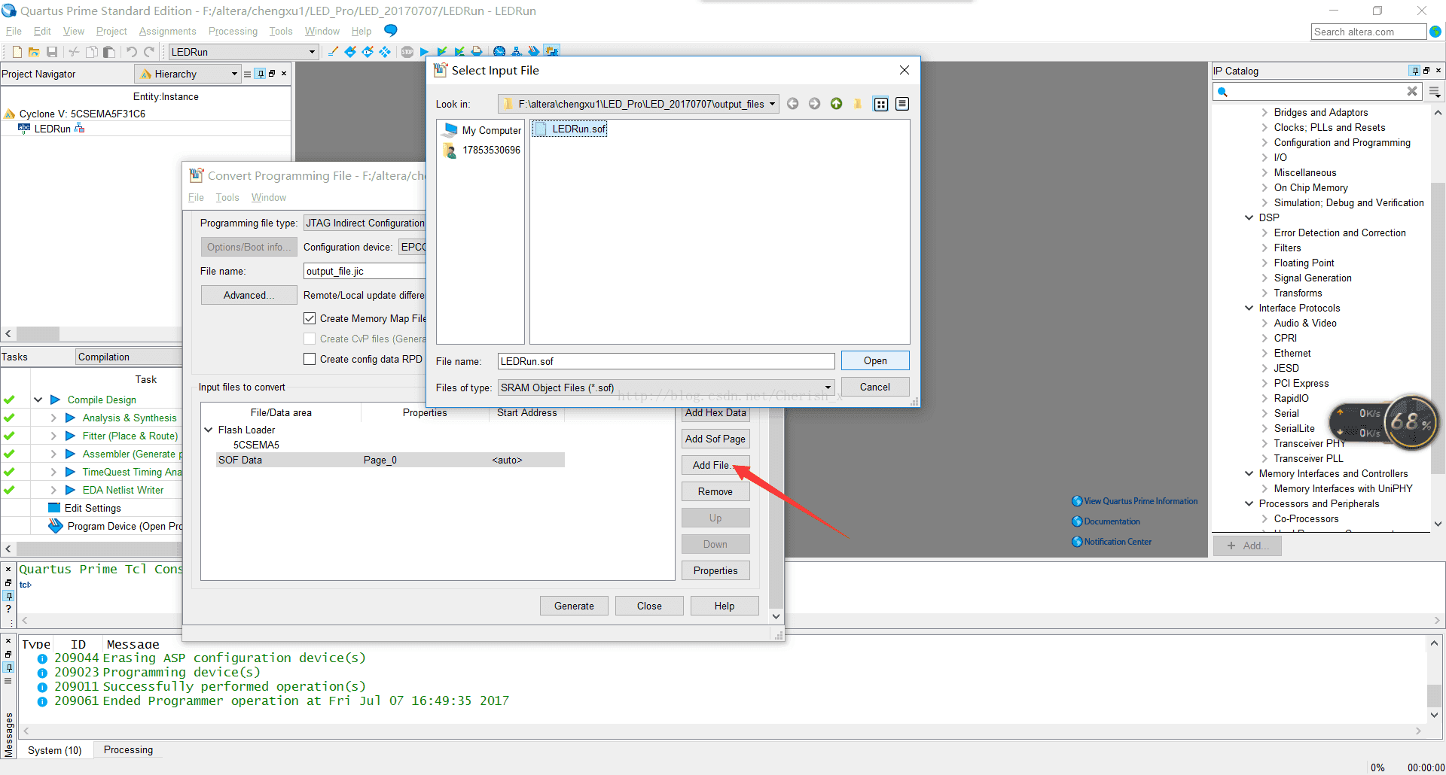
Task: Click the Undo arrow in the toolbar
Action: (x=132, y=52)
